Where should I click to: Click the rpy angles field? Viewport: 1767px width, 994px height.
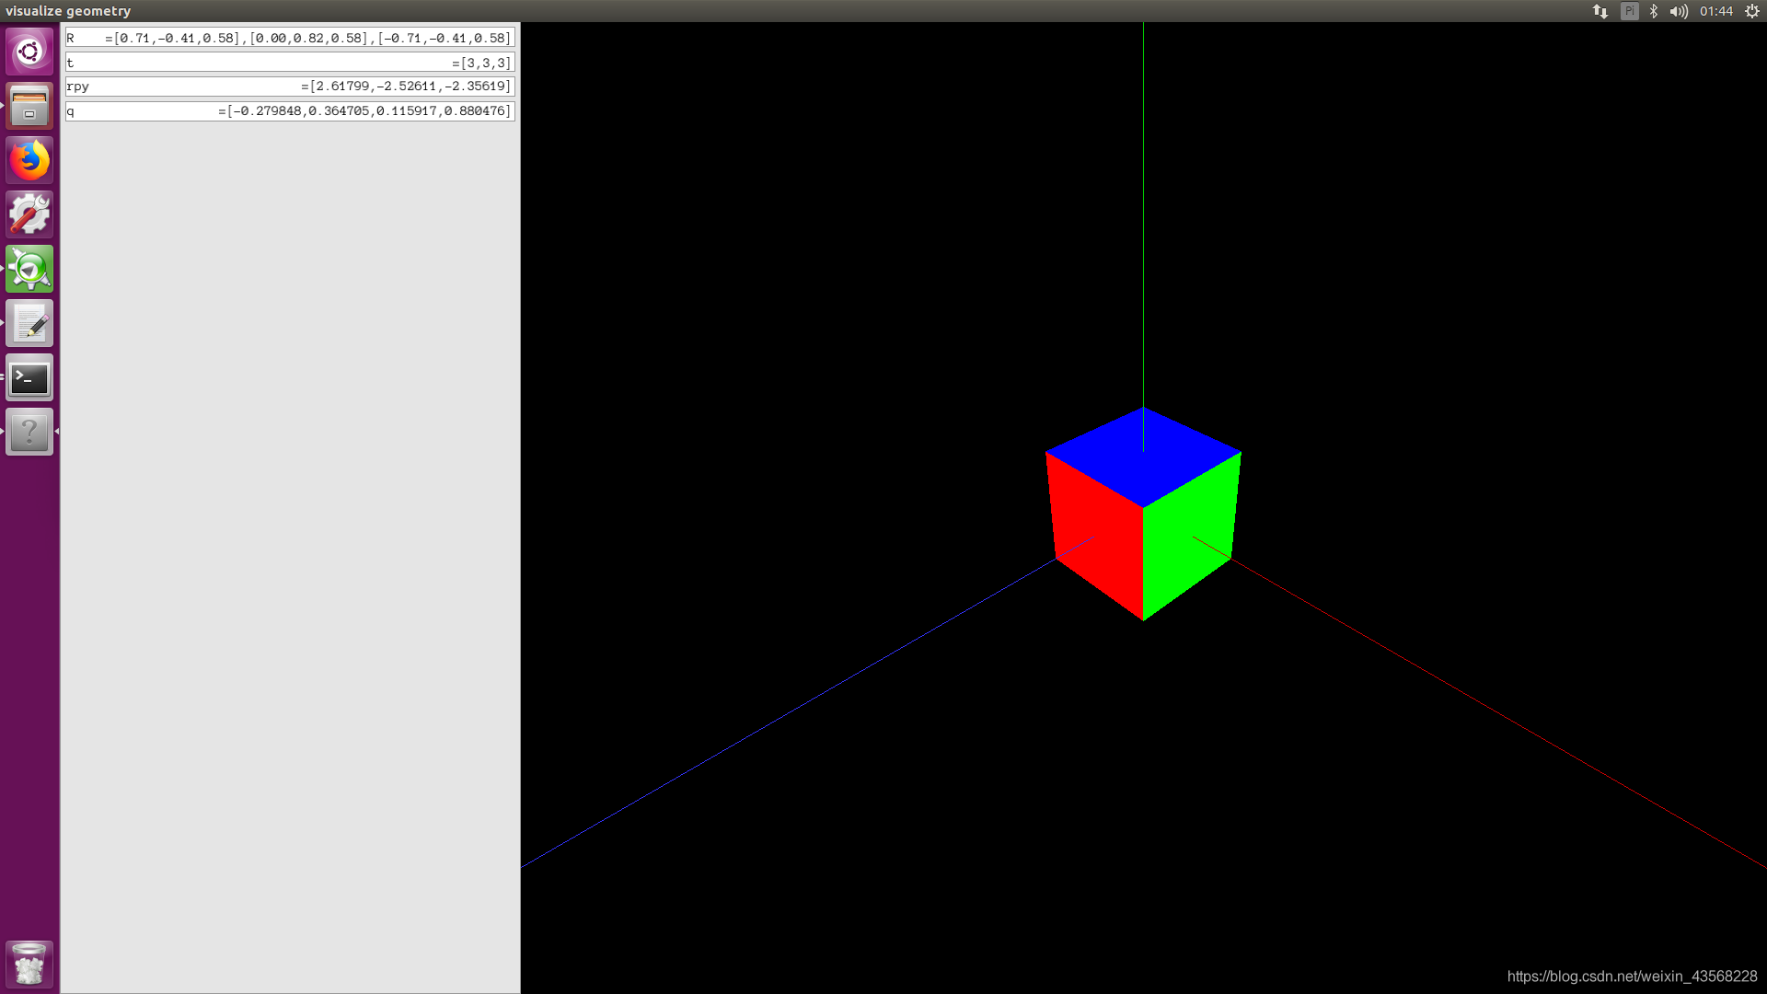point(289,86)
